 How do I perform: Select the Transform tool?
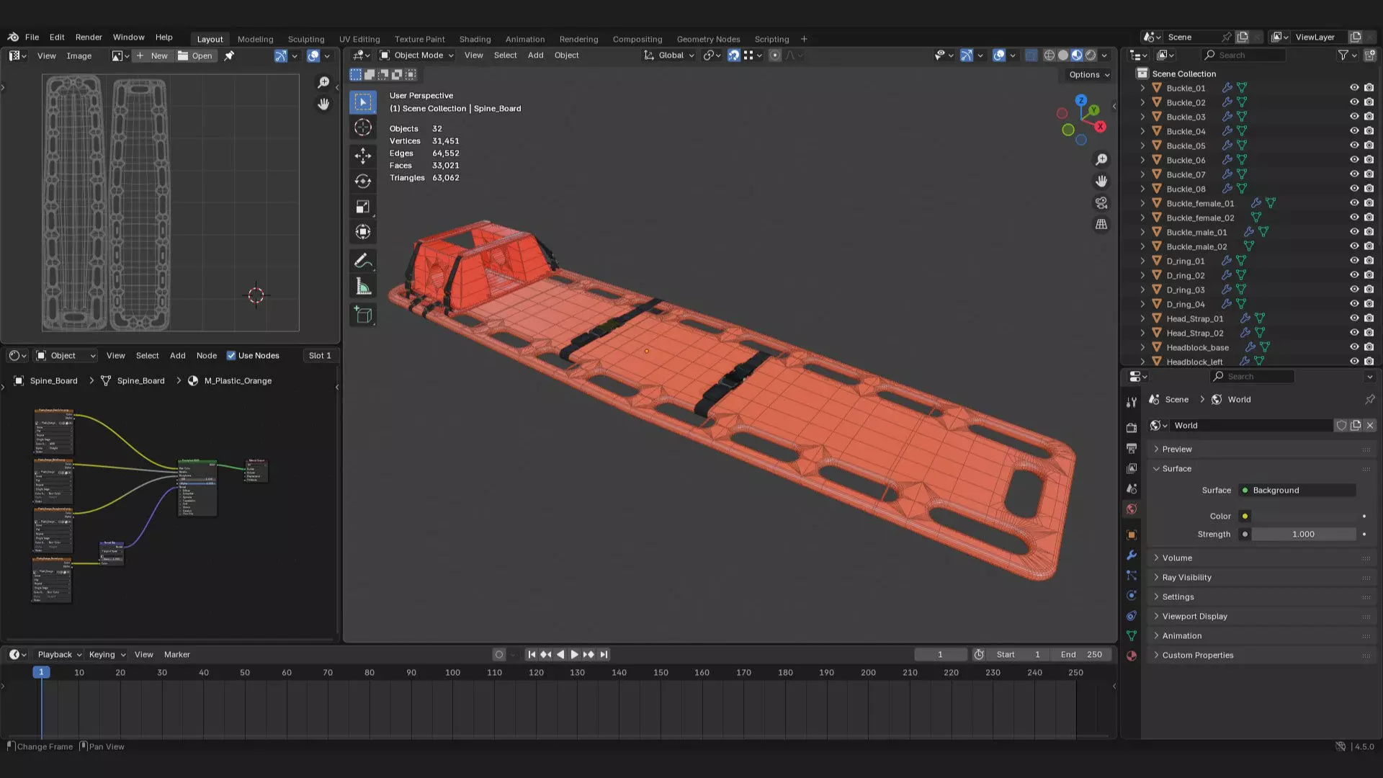pyautogui.click(x=363, y=232)
